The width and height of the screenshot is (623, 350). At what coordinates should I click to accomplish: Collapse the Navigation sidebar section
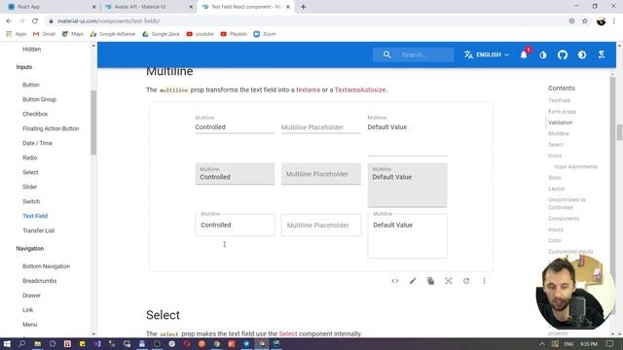click(x=30, y=249)
